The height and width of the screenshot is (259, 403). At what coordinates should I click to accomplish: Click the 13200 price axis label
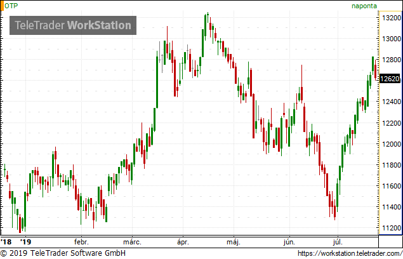[392, 18]
